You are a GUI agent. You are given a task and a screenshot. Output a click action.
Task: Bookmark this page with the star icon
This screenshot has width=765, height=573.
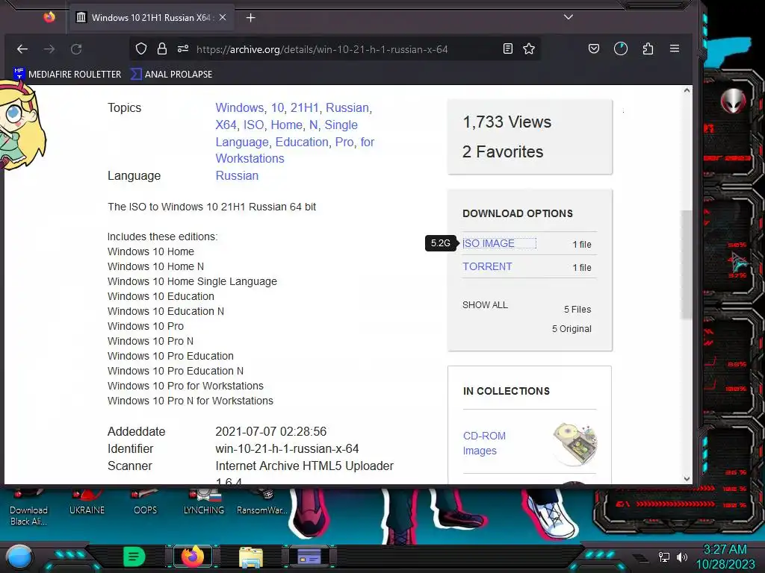529,48
